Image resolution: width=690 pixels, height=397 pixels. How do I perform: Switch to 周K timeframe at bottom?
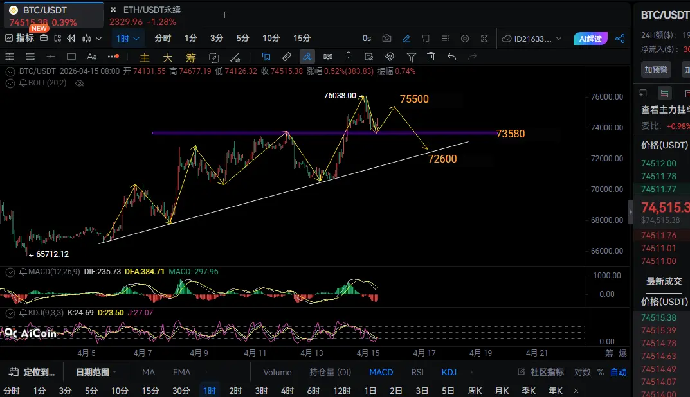475,391
